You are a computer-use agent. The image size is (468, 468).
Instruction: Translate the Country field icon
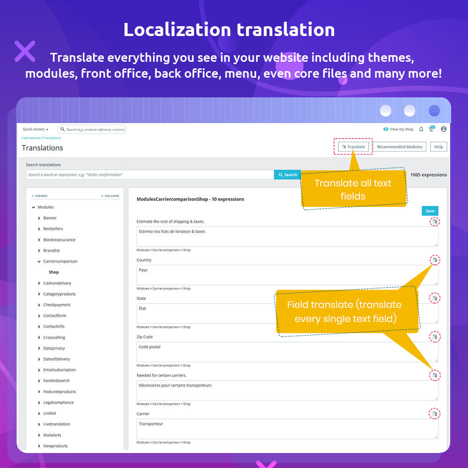435,260
